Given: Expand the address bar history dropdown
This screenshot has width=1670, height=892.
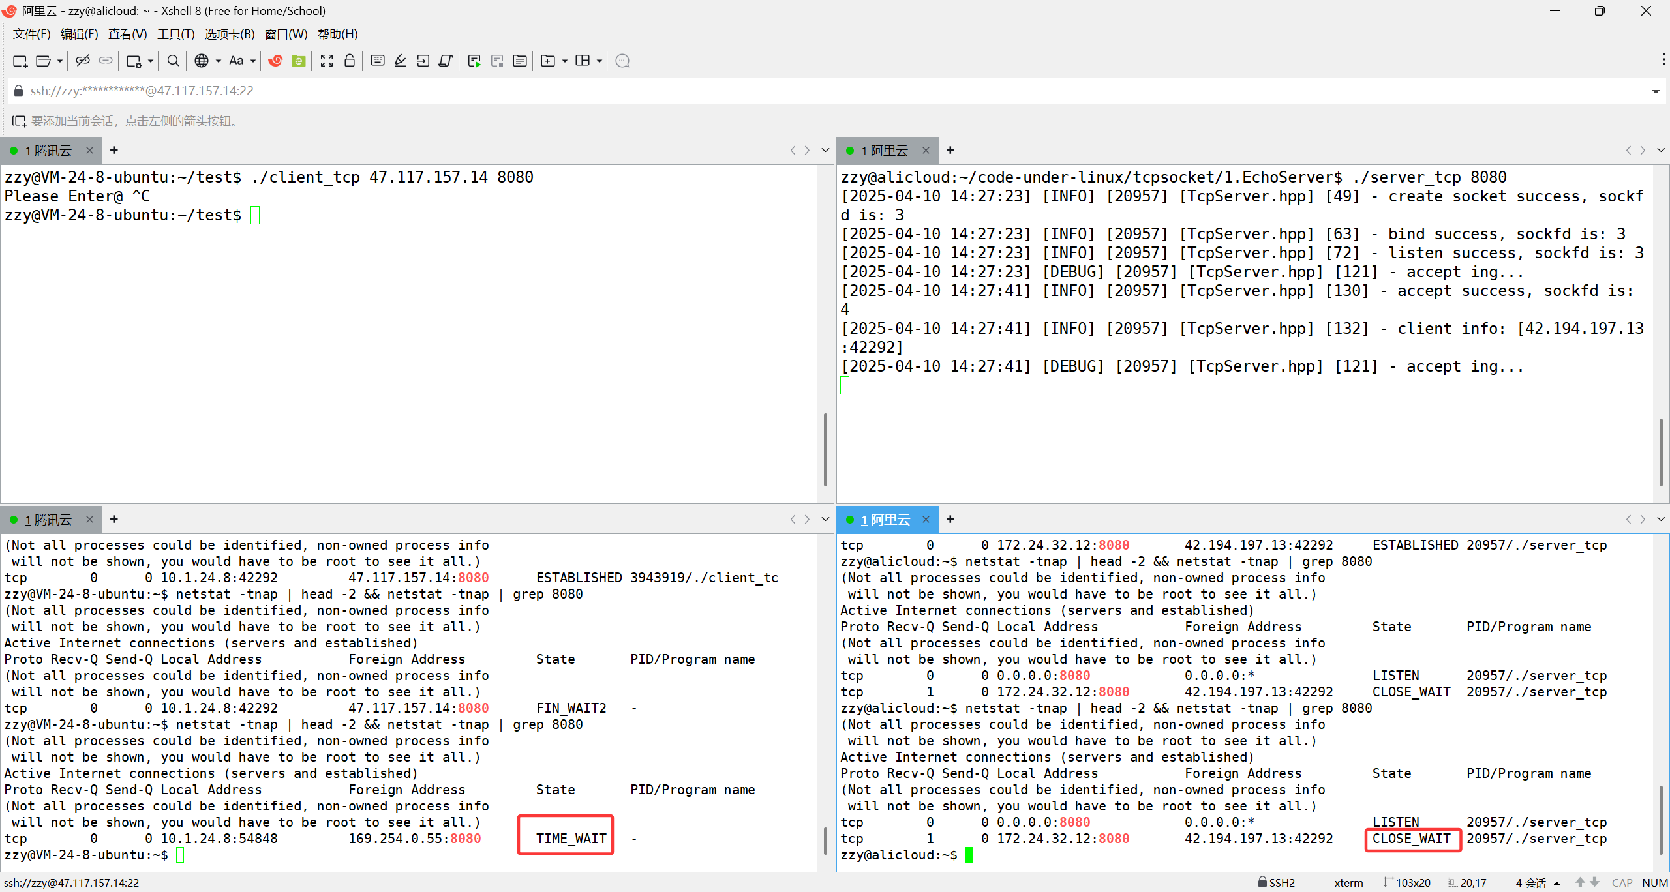Looking at the screenshot, I should pyautogui.click(x=1656, y=91).
